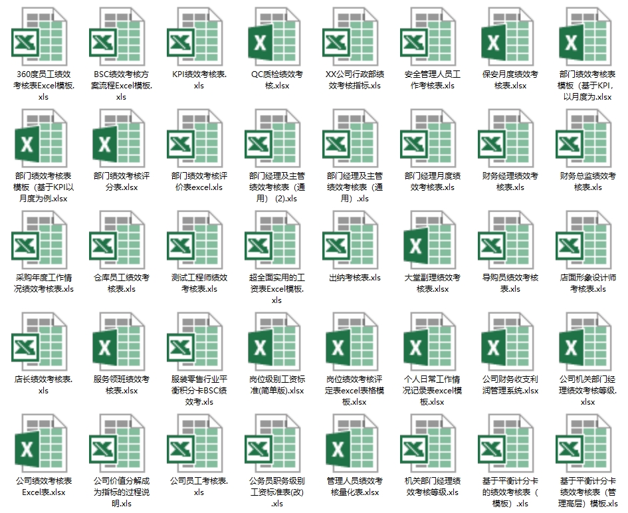Click the 财务经理绩效考核表.xls filename label
The width and height of the screenshot is (628, 513).
[510, 181]
